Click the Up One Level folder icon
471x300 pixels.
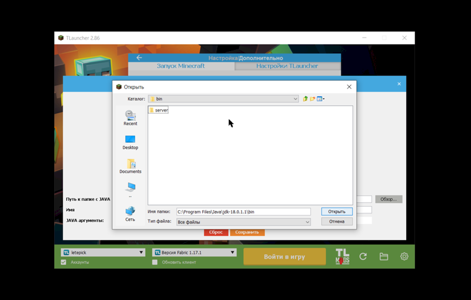click(x=306, y=99)
